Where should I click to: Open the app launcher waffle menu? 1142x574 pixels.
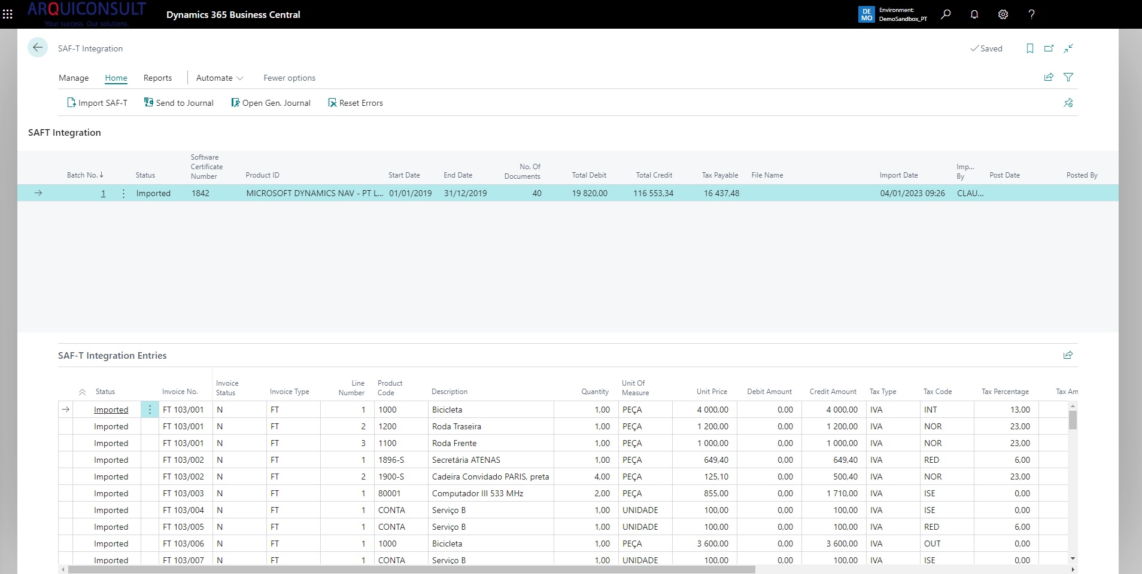click(x=8, y=14)
